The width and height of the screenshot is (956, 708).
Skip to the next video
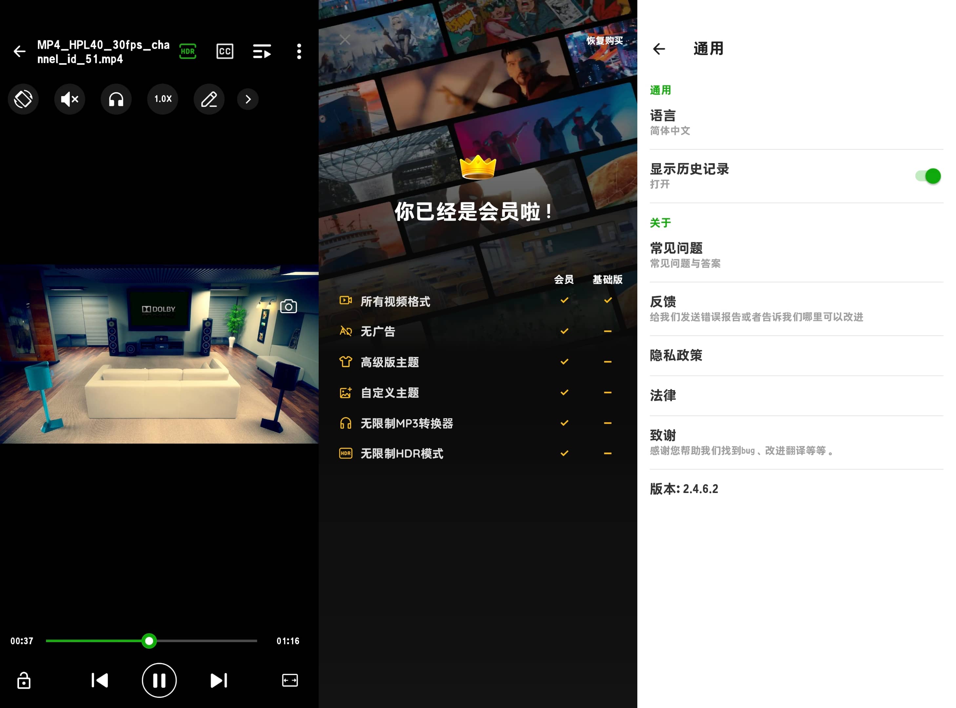(219, 680)
